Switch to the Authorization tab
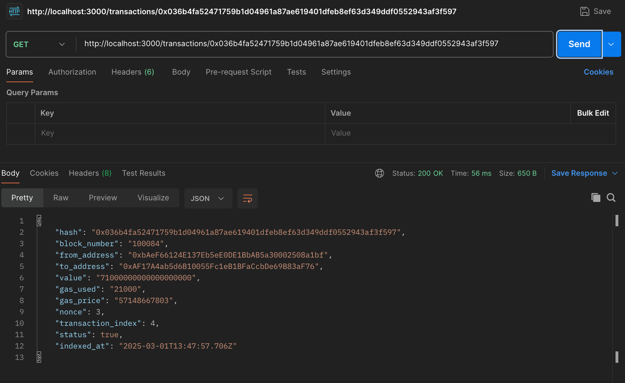 point(72,72)
